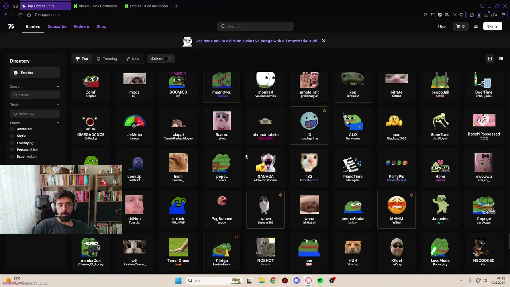Screen dimensions: 510x287
Task: Switch to the New emotes tab
Action: tap(132, 59)
